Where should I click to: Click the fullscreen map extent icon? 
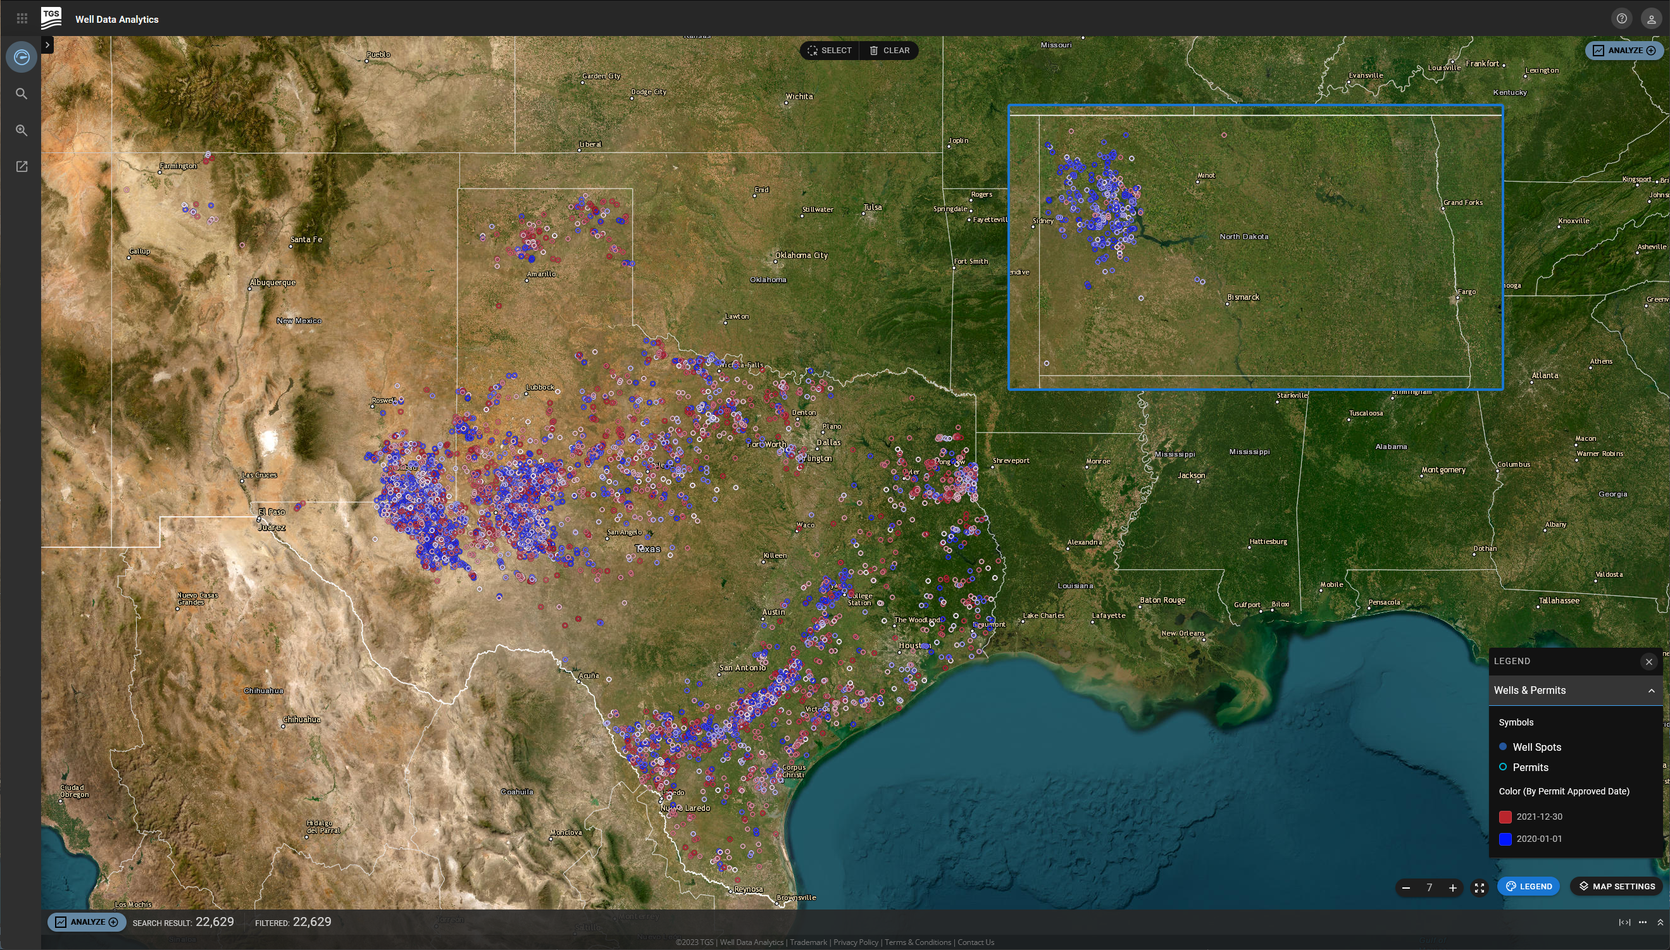(1479, 887)
